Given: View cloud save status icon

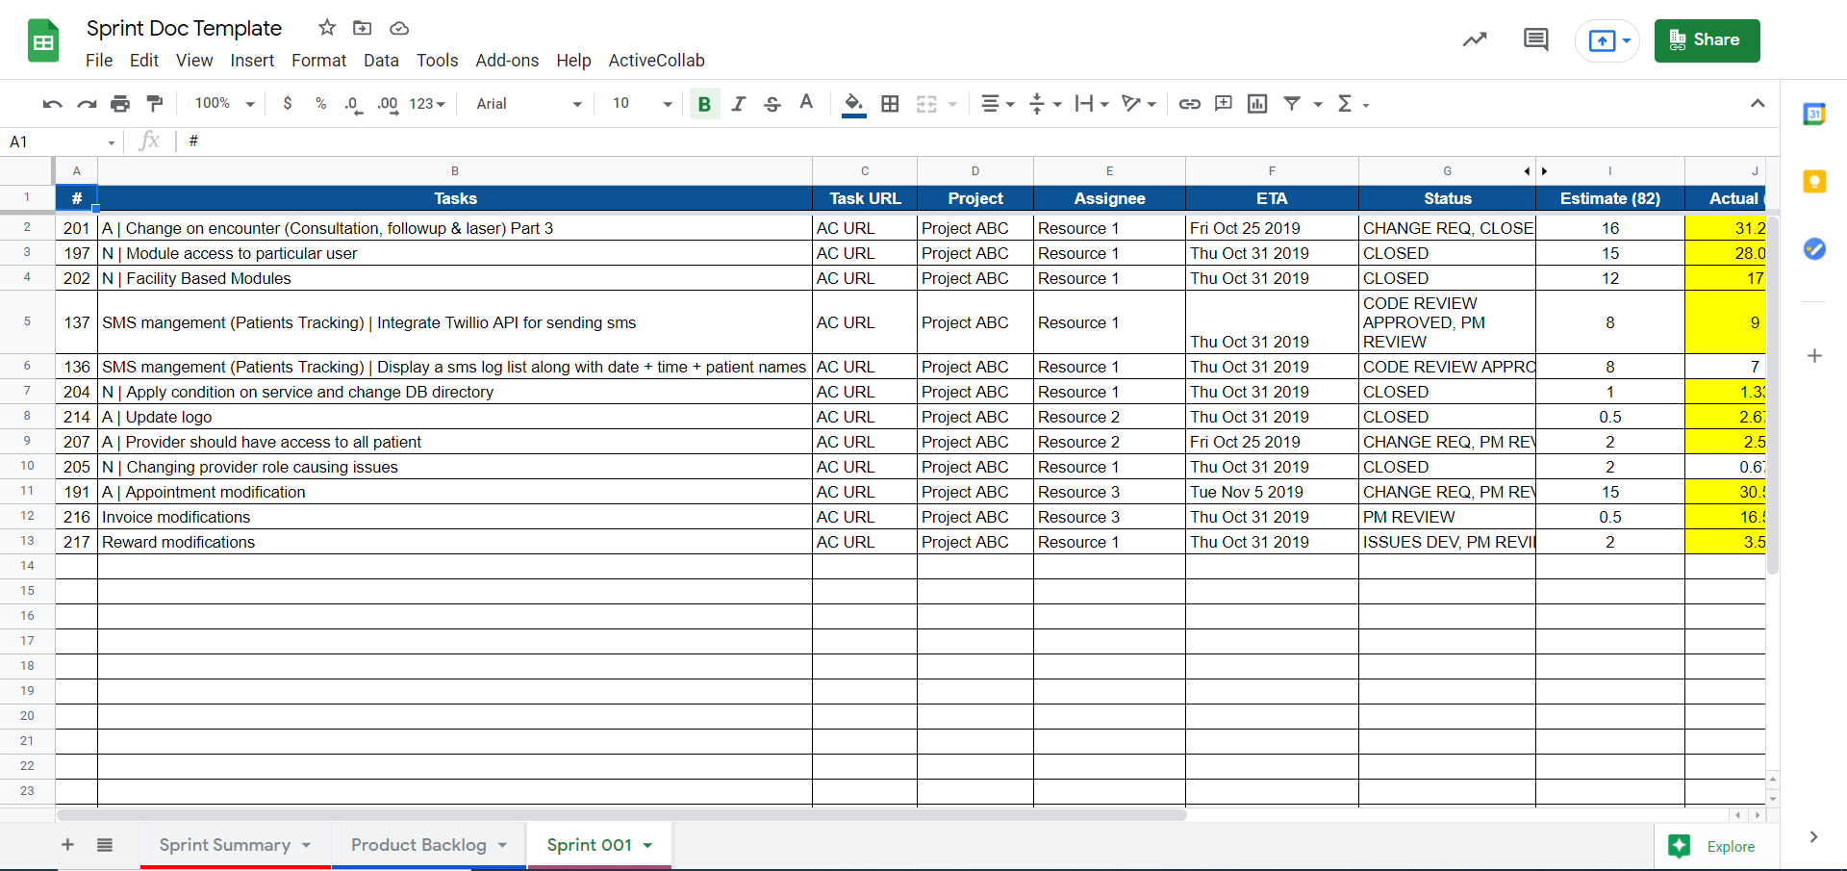Looking at the screenshot, I should 399,28.
